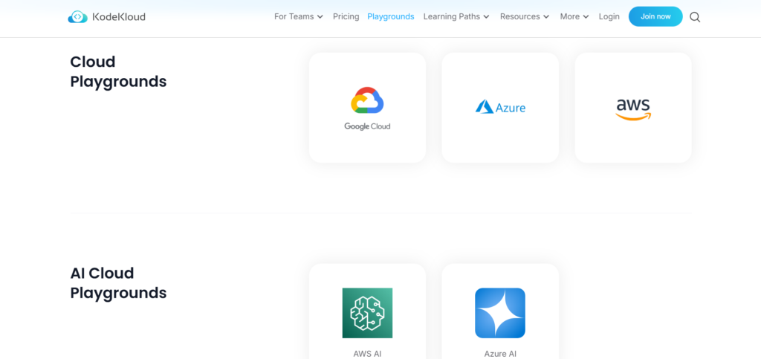761x359 pixels.
Task: Click the Join now button
Action: [655, 16]
